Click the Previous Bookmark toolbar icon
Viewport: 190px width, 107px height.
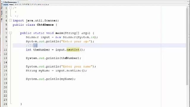coord(32,4)
